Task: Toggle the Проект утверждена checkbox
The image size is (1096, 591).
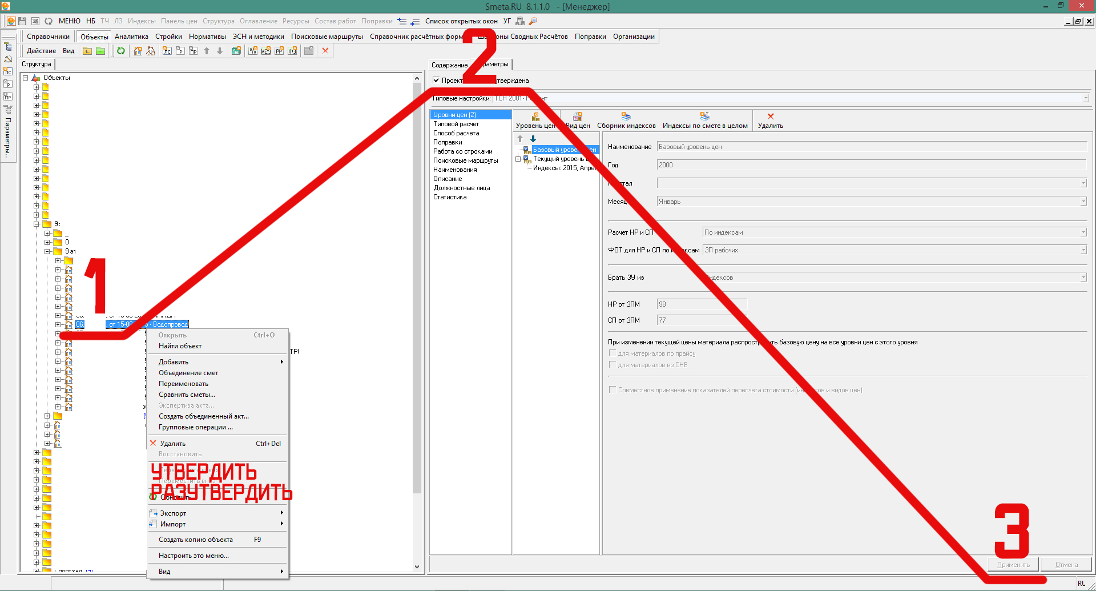Action: 436,81
